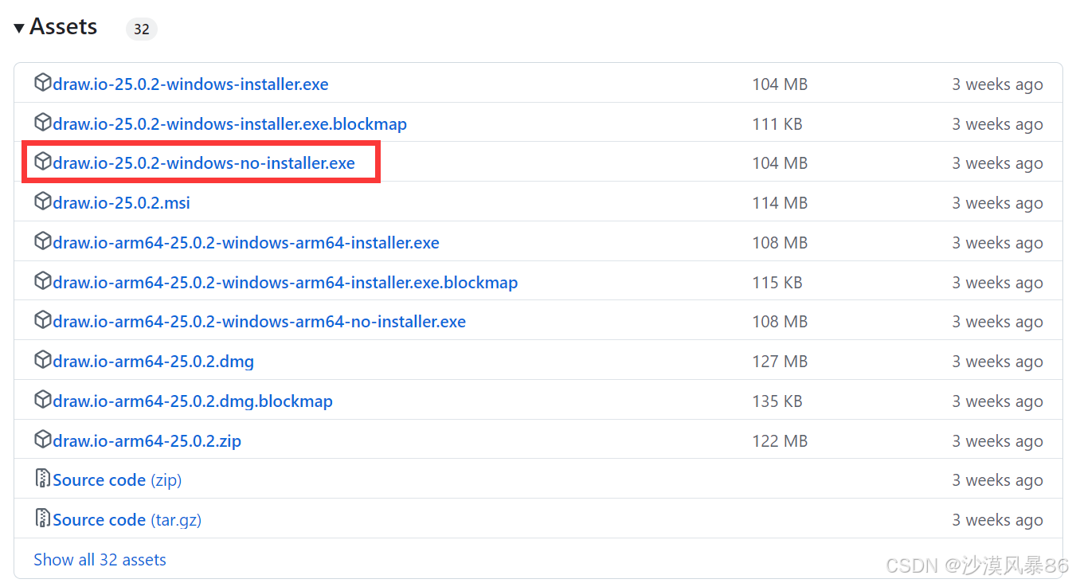Click 104 MB size of windows-installer.exe
Screen dimensions: 1072x583
780,84
